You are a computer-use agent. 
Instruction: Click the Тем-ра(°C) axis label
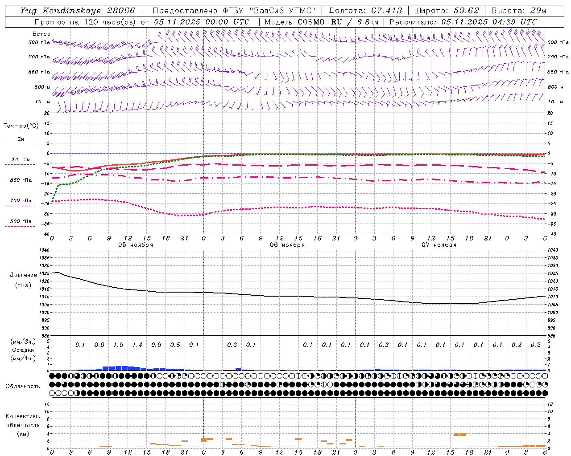tap(21, 126)
